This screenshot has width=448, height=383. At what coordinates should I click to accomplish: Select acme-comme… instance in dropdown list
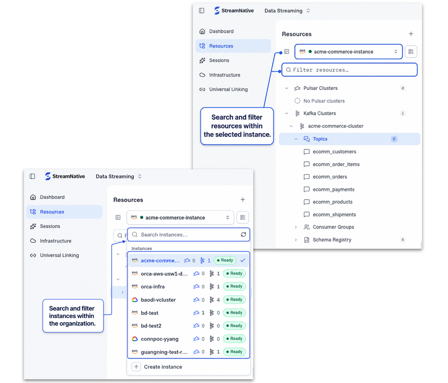[x=189, y=260]
